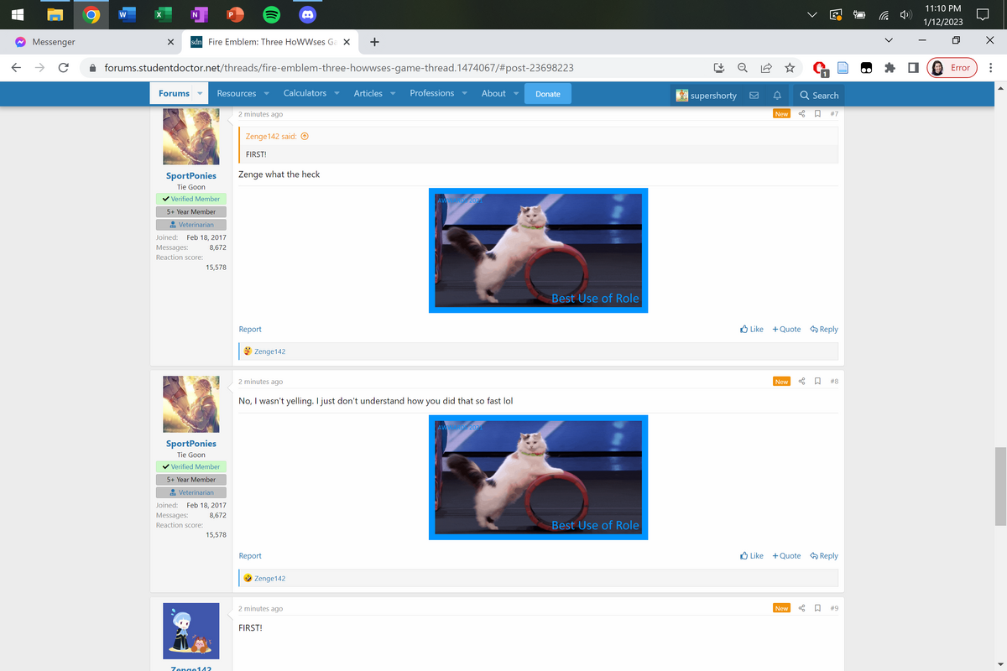Open the Professions dropdown menu
Viewport: 1007px width, 671px height.
tap(464, 94)
